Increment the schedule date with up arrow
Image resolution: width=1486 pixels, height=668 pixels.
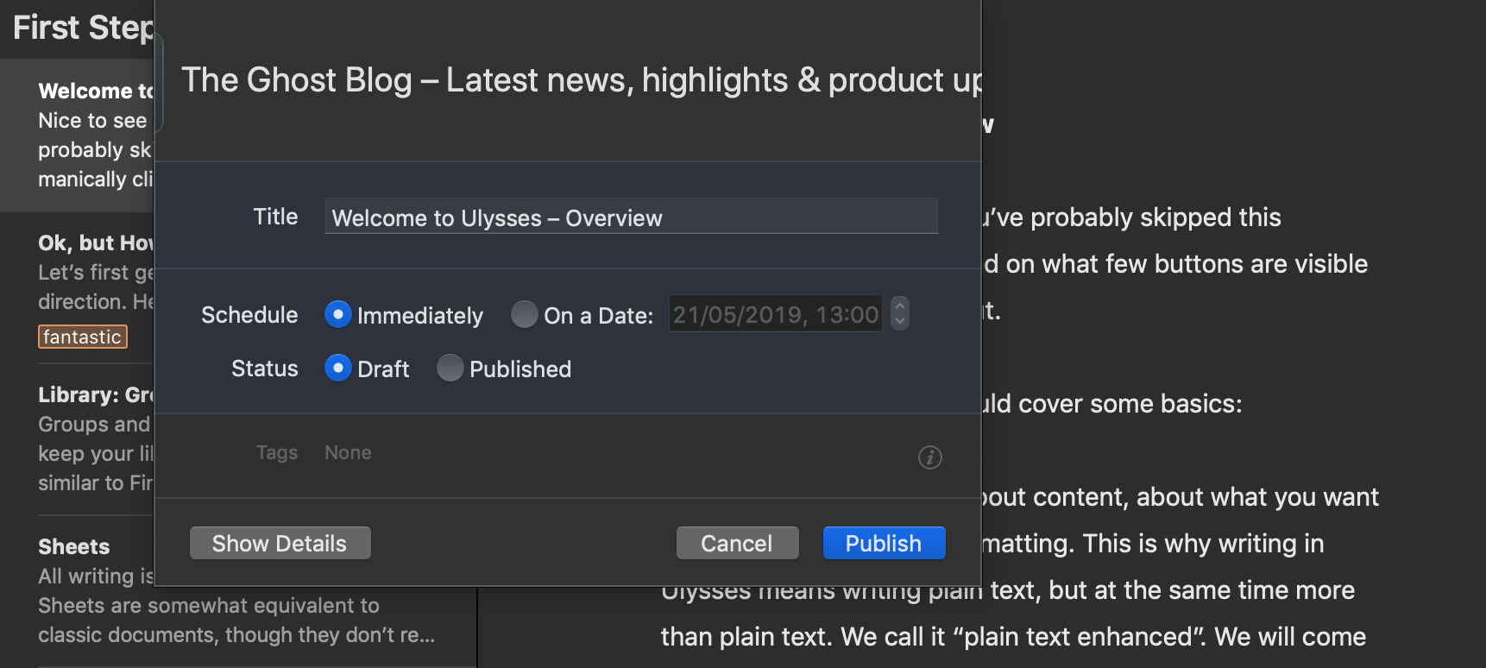point(899,306)
